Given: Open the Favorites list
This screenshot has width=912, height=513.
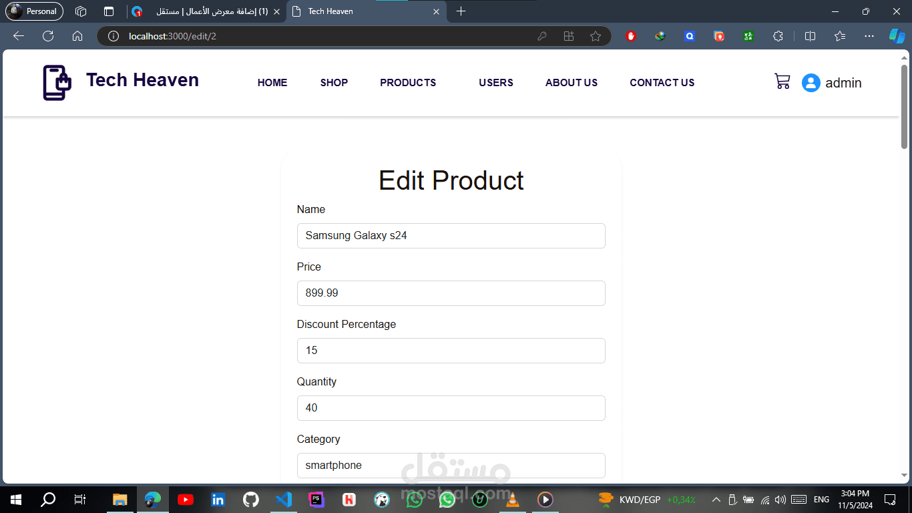Looking at the screenshot, I should (x=839, y=36).
